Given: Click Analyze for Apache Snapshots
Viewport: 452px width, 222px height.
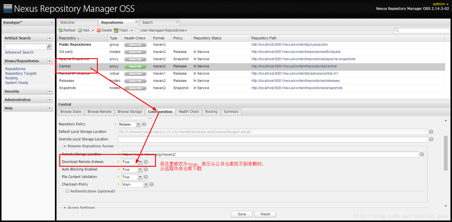Looking at the screenshot, I should click(135, 59).
